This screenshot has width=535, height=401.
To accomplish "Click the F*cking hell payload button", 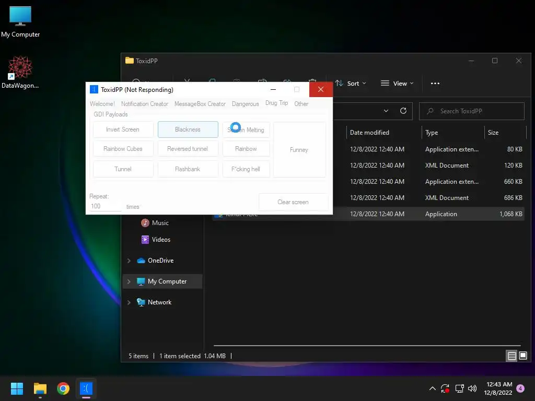I will [x=246, y=169].
